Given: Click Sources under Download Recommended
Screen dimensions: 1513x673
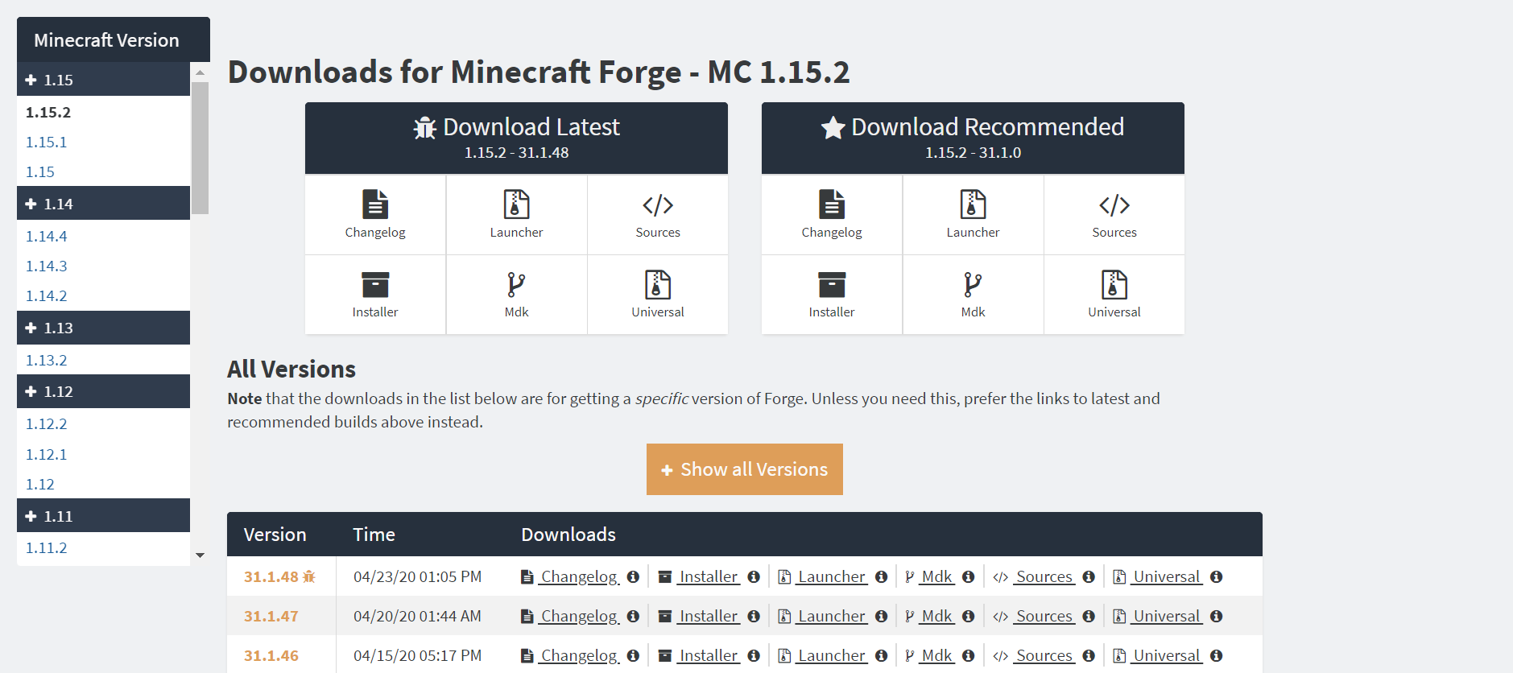Looking at the screenshot, I should (x=1114, y=215).
